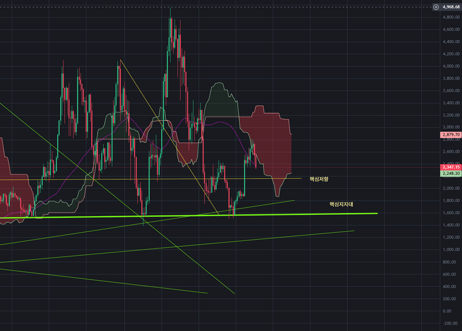
Task: Click the 1,000.00 price axis label
Action: coord(451,249)
